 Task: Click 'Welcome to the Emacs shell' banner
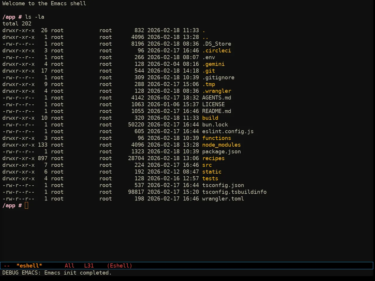tap(44, 4)
